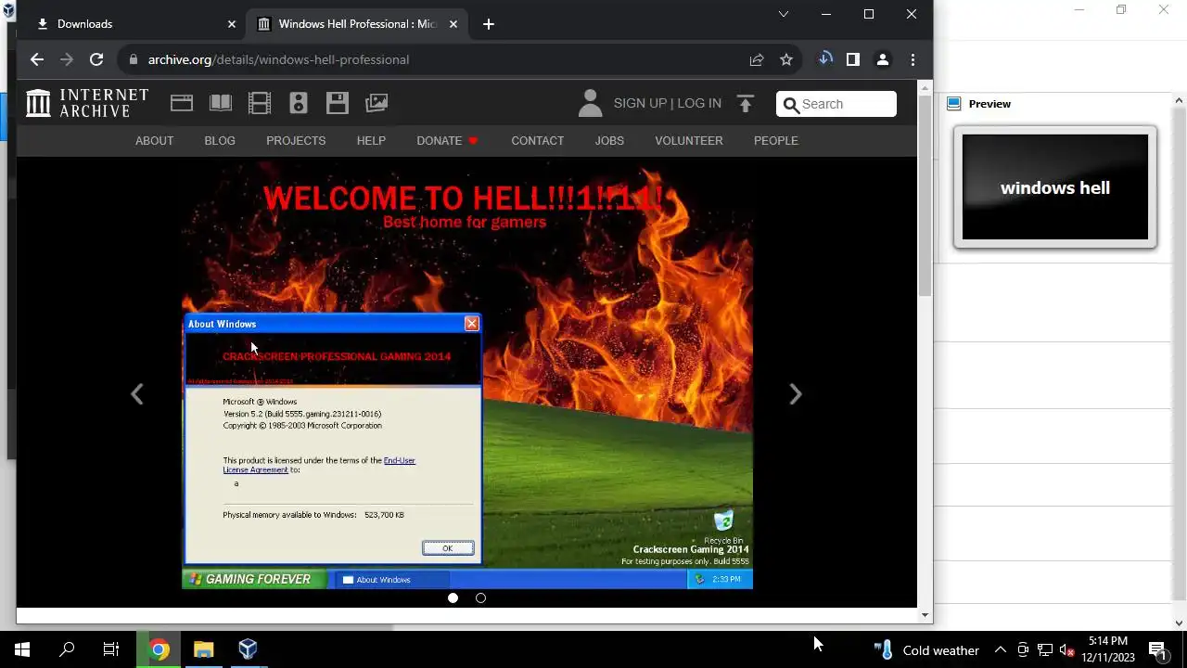Open the Cold weather widget
This screenshot has width=1187, height=668.
tap(926, 650)
